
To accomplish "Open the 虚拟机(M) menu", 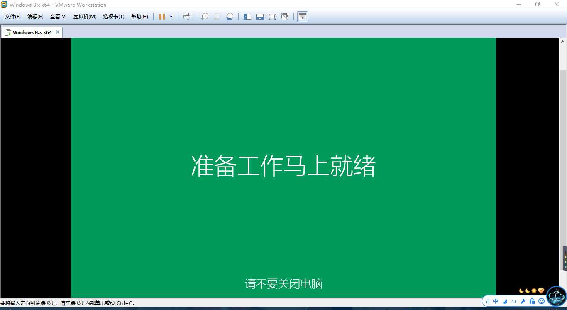I will [85, 17].
